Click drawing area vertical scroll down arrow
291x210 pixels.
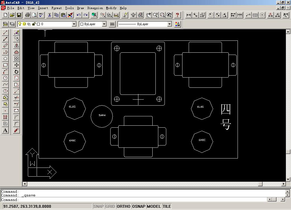point(288,179)
